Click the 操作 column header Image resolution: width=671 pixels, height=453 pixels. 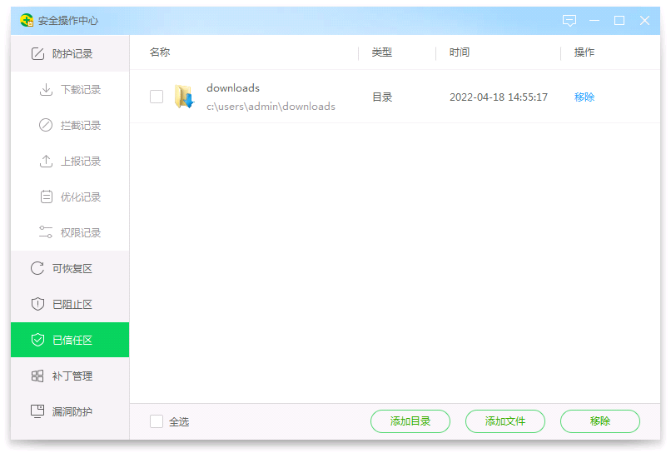[584, 52]
